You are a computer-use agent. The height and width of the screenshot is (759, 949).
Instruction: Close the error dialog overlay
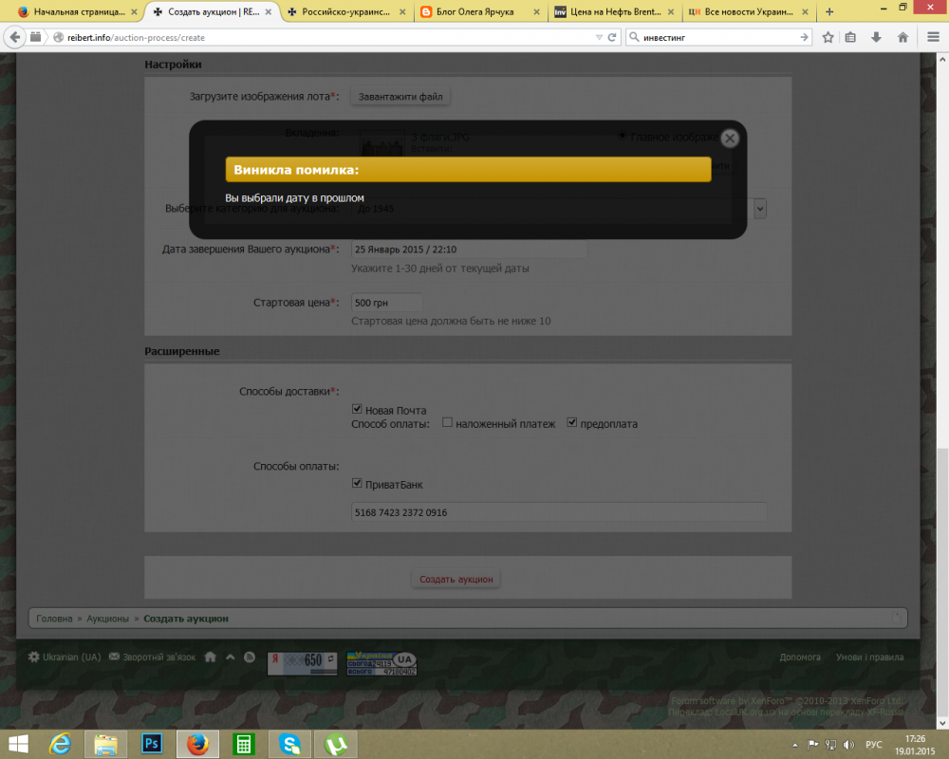point(730,138)
